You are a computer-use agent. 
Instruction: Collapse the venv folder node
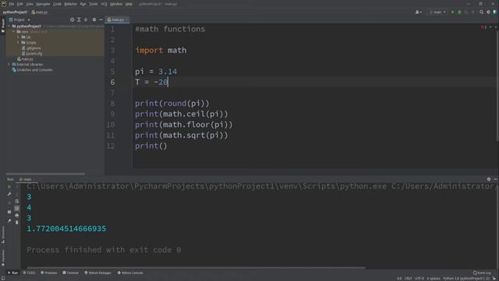(x=14, y=31)
